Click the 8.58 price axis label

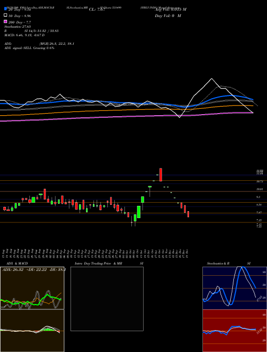point(260,205)
